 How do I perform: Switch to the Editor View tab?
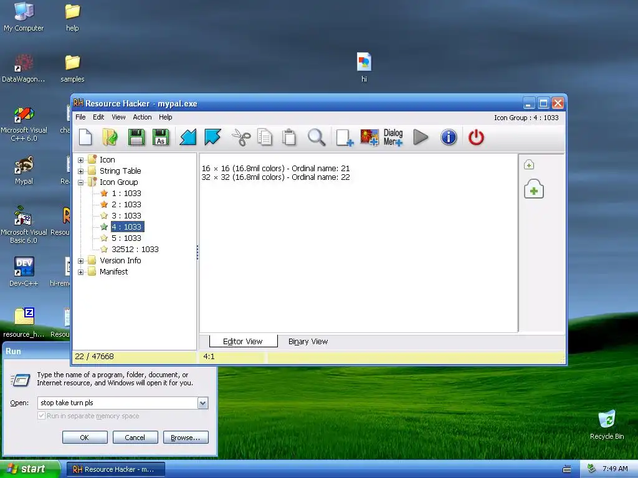coord(243,342)
